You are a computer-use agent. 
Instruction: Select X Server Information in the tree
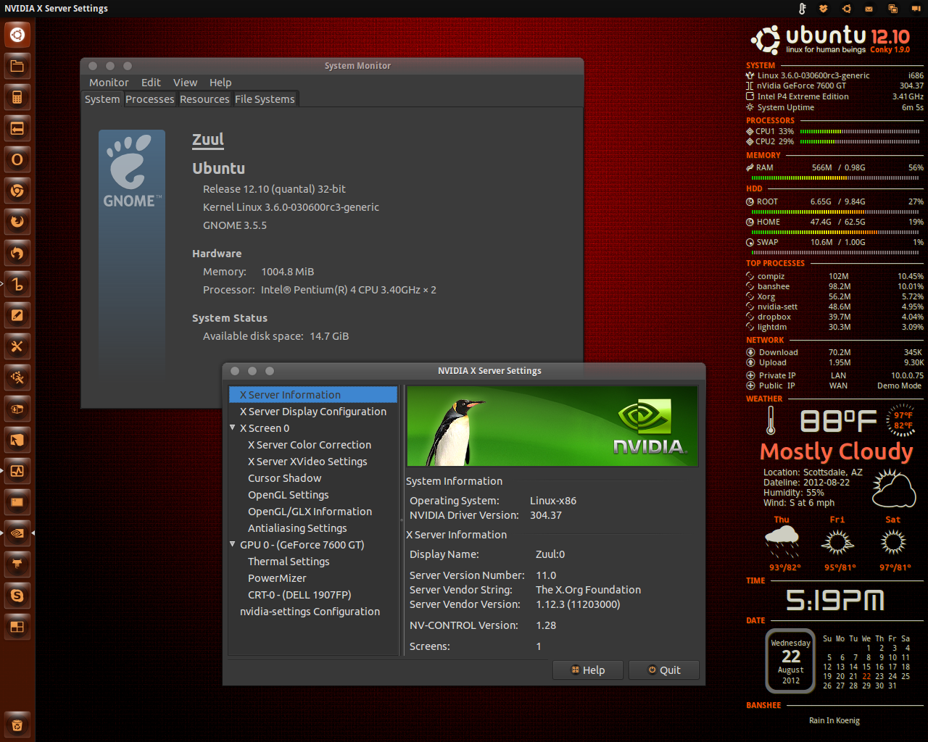point(313,395)
